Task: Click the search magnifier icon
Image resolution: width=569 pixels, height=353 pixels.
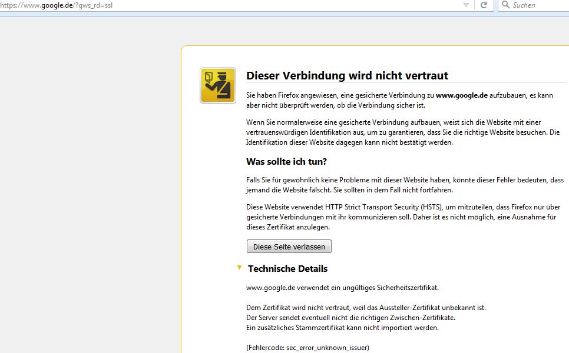Action: point(505,5)
